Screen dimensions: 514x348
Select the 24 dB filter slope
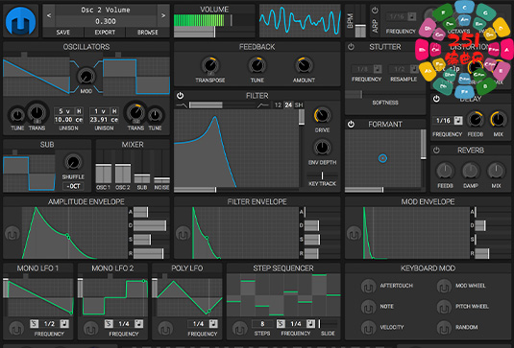tap(288, 105)
